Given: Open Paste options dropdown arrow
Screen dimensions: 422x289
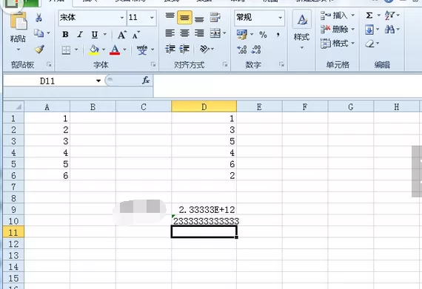Looking at the screenshot, I should click(19, 50).
